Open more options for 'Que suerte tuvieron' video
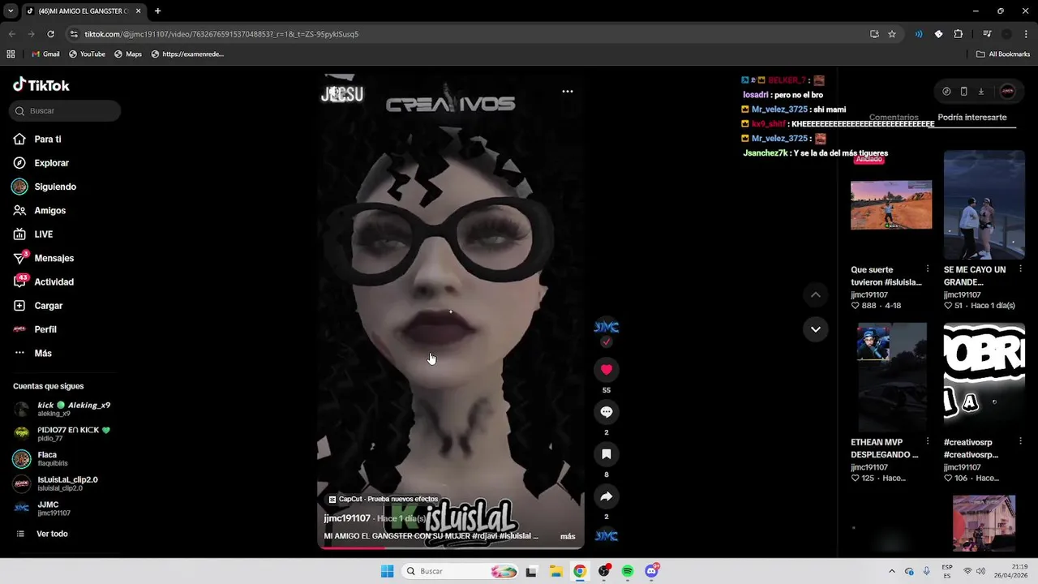 [928, 269]
